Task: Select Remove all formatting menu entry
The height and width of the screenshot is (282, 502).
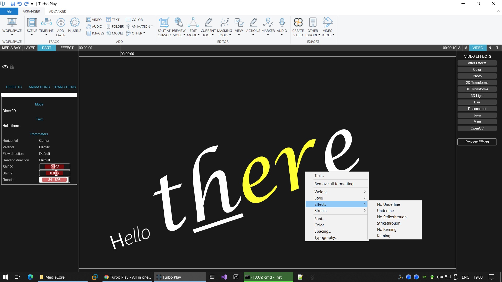Action: click(x=337, y=184)
